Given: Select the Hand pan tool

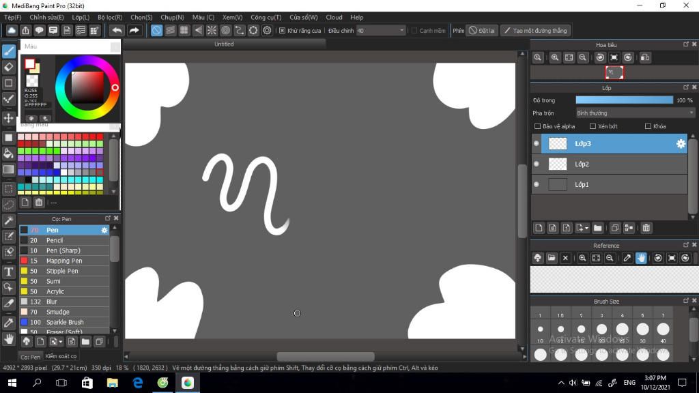Looking at the screenshot, I should pyautogui.click(x=8, y=340).
